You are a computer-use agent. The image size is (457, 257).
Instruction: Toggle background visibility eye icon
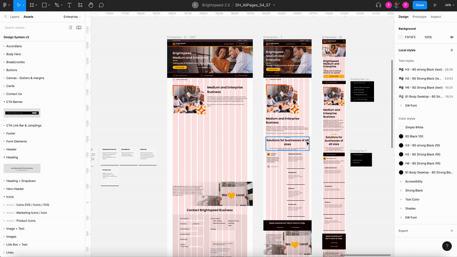[451, 37]
